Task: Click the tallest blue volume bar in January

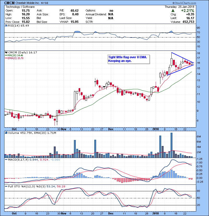Action: 172,145
